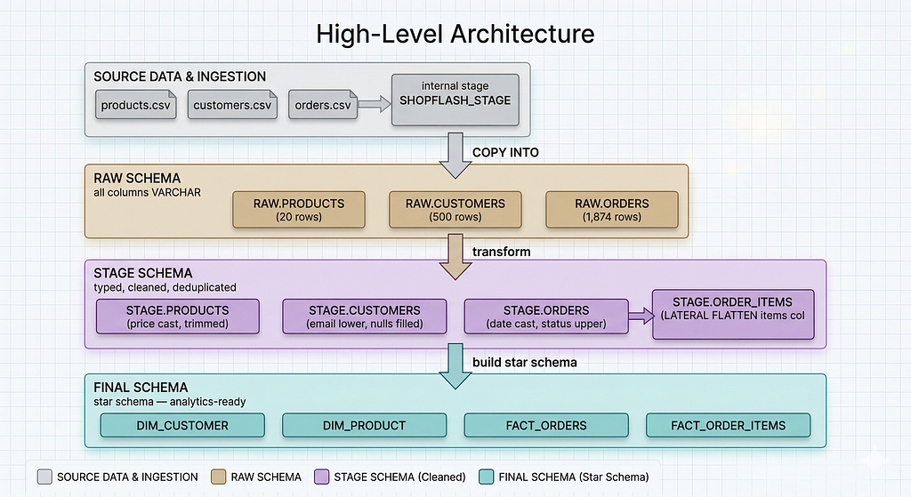This screenshot has width=911, height=497.
Task: Click the FINAL SCHEMA section heading
Action: coord(141,388)
